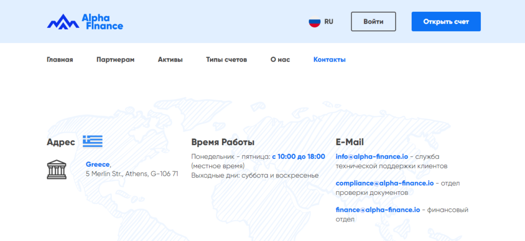
Task: Select the Контакты menu item
Action: coord(330,60)
